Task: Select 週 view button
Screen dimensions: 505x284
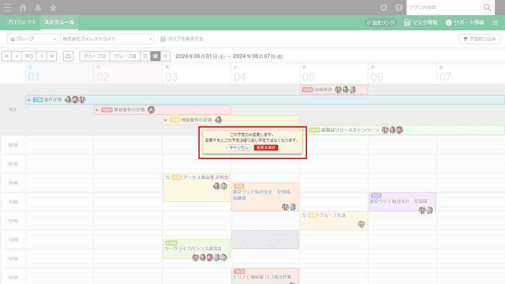Action: click(x=155, y=56)
